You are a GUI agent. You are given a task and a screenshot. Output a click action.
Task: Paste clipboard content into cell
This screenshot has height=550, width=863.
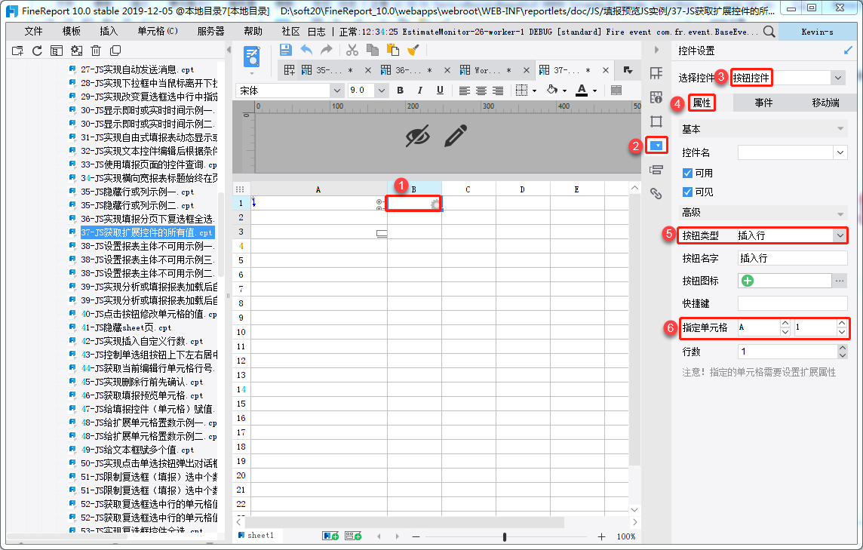(392, 50)
